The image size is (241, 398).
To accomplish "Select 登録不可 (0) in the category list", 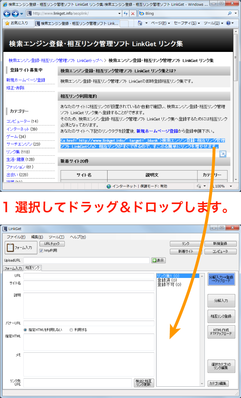I will click(x=169, y=284).
